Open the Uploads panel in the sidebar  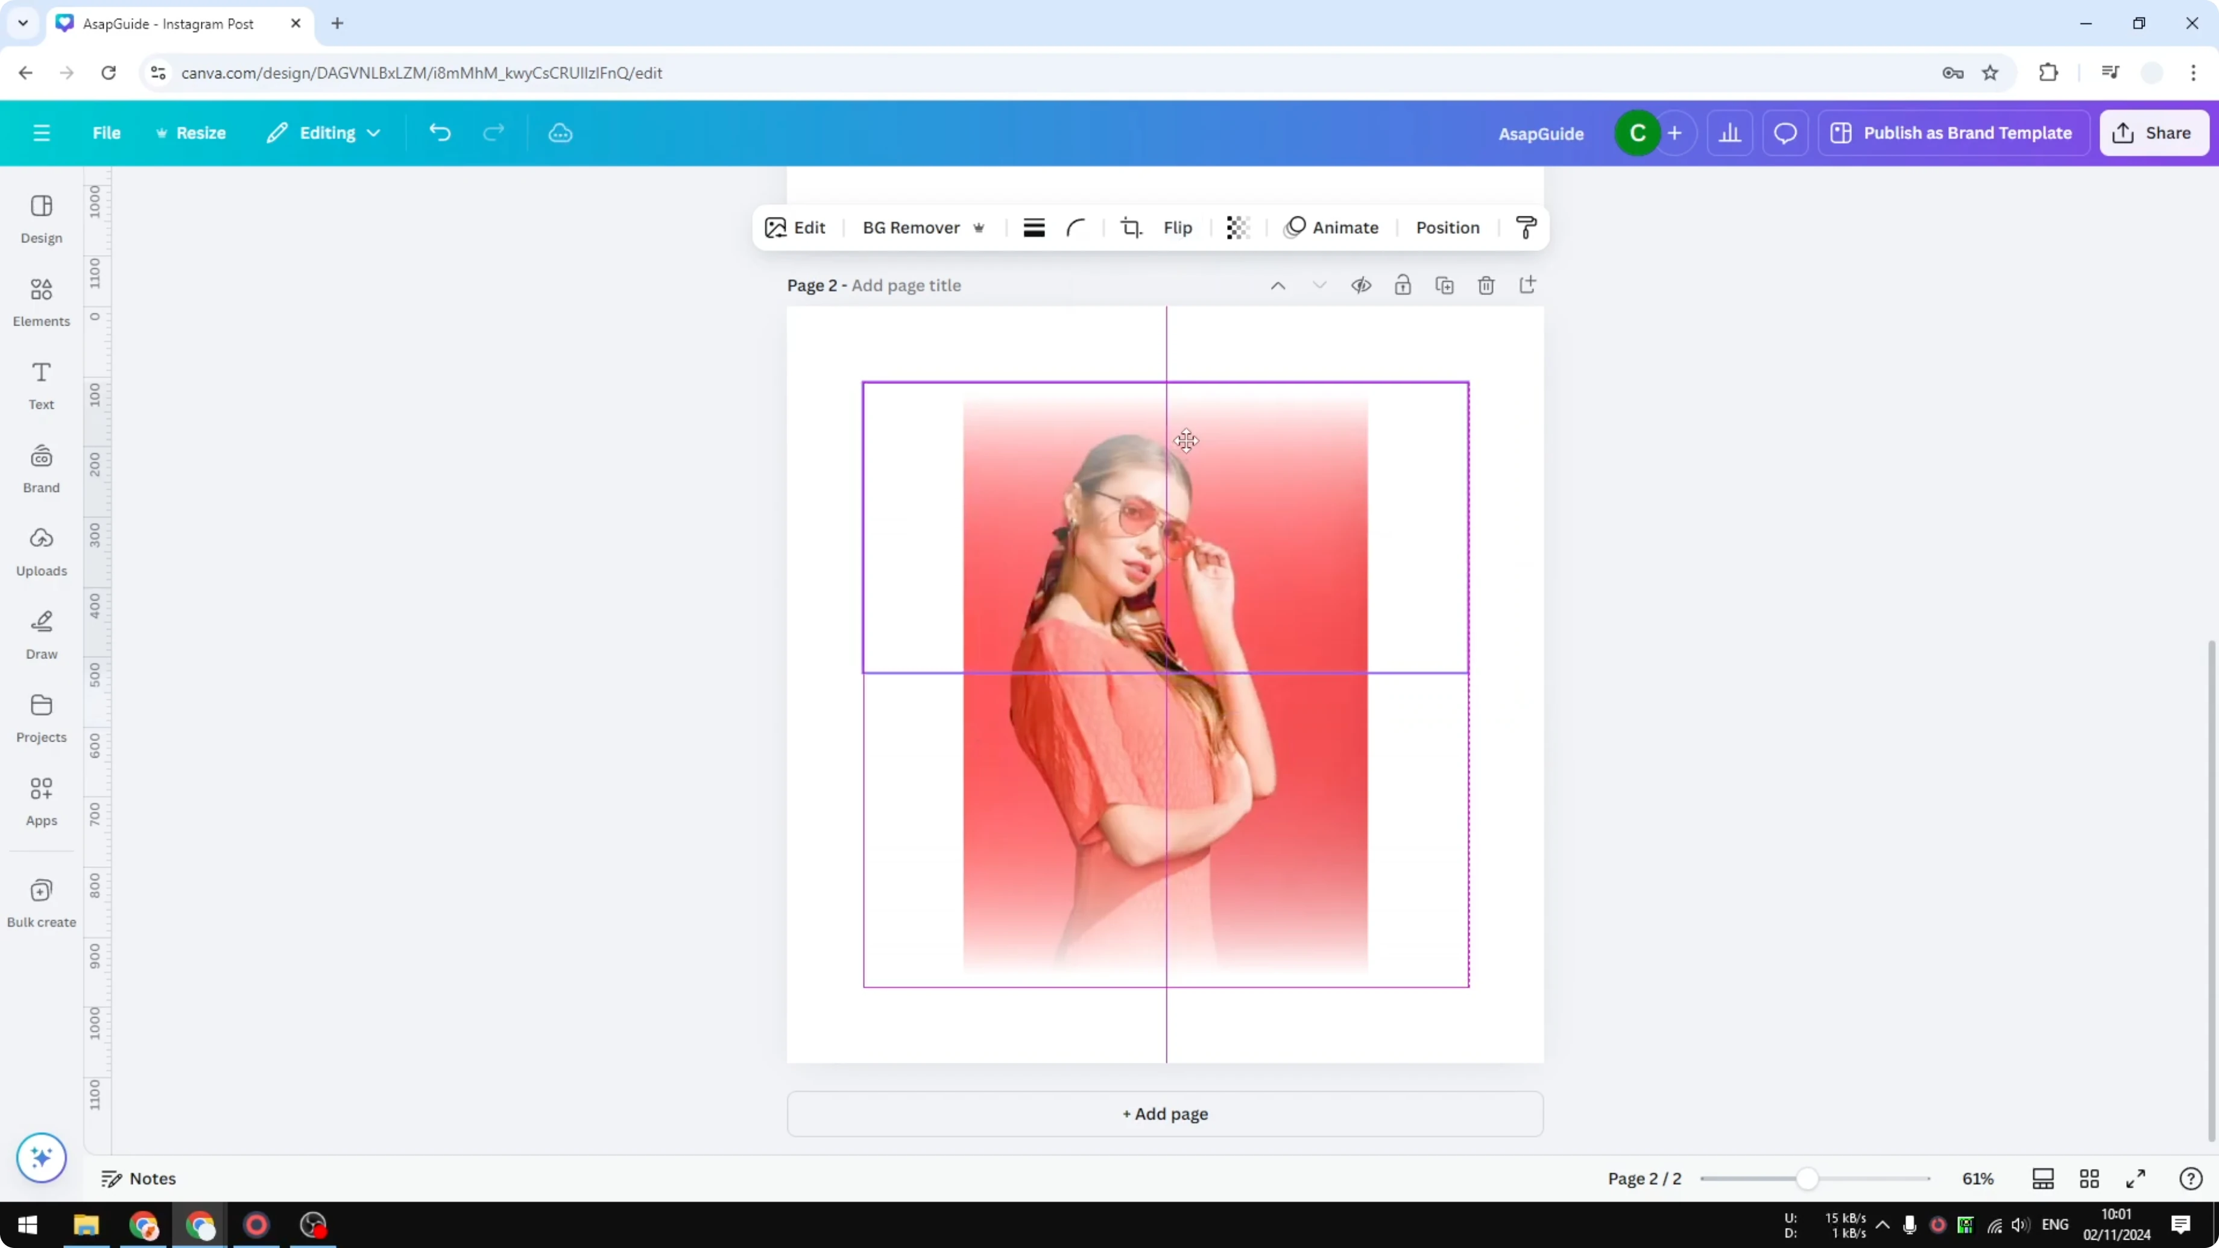[x=40, y=551]
